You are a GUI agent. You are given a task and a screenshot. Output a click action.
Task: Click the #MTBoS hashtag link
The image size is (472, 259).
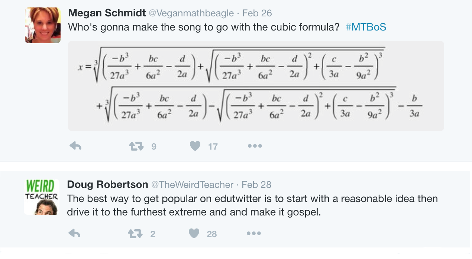coord(366,27)
